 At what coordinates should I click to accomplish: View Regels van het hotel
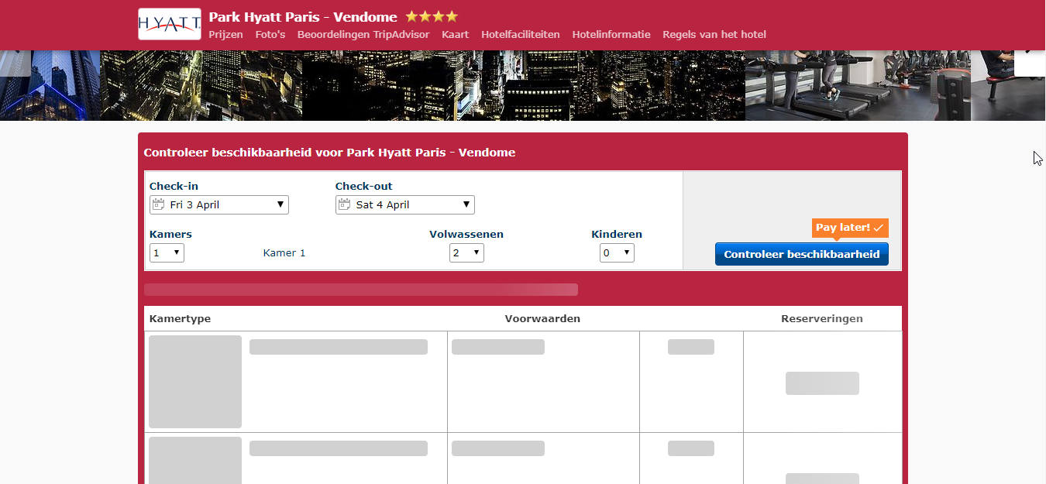point(714,34)
